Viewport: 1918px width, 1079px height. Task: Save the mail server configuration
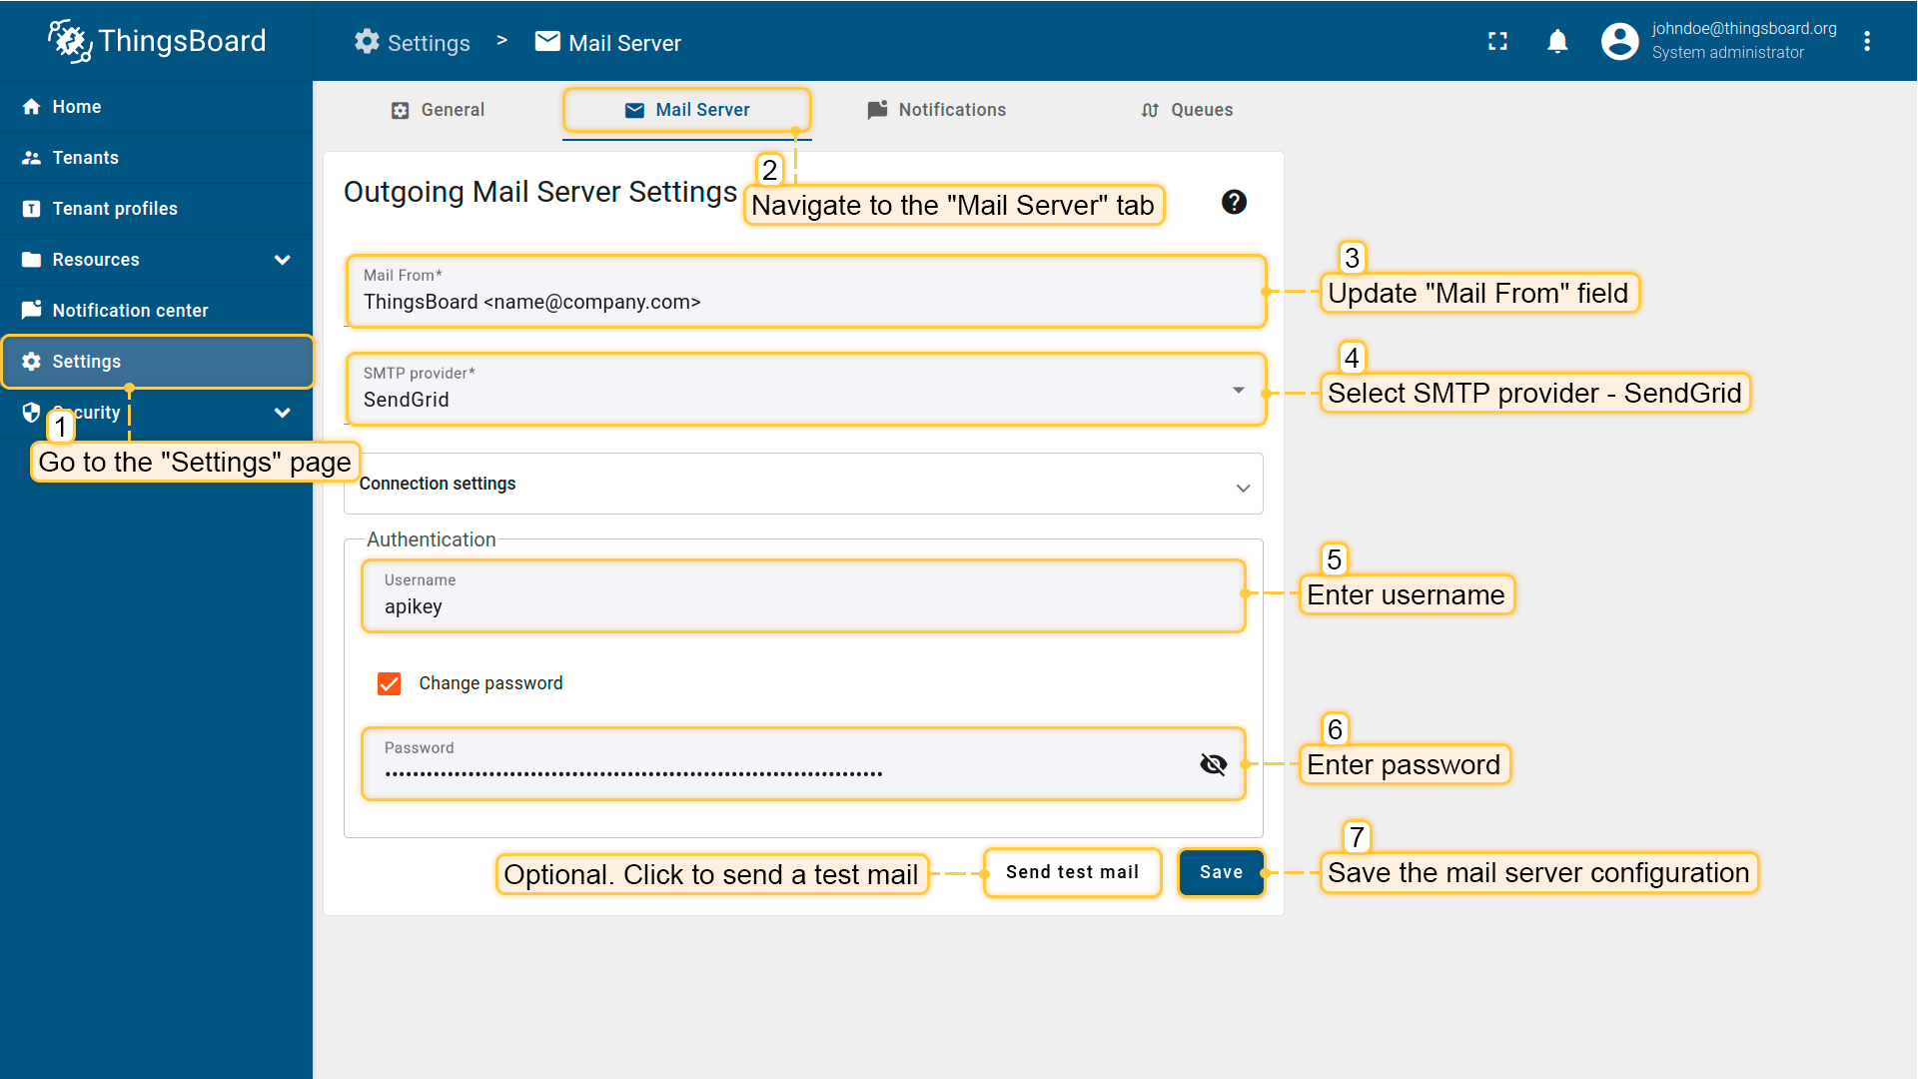tap(1221, 872)
